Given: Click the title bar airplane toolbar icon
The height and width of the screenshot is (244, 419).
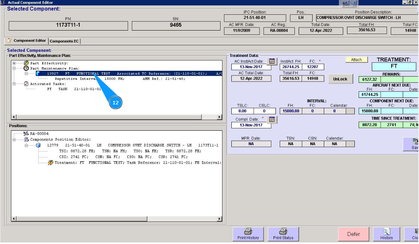Looking at the screenshot, I should (x=345, y=4).
